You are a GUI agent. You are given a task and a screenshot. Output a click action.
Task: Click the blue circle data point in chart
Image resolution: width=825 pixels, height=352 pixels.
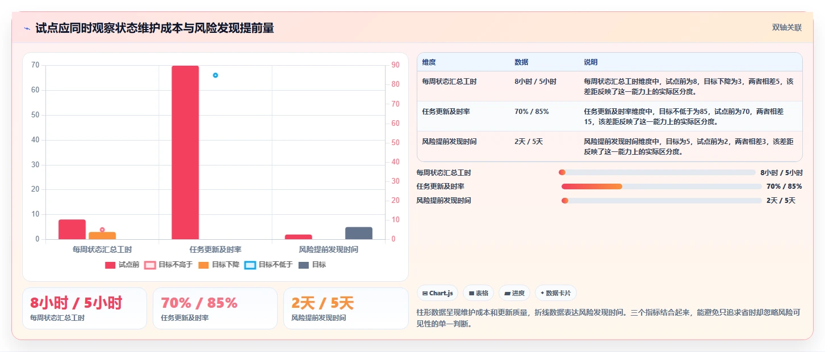tap(215, 75)
